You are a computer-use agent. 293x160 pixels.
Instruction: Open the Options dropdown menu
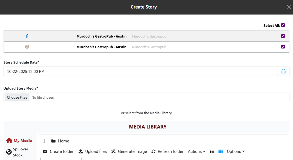click(x=236, y=152)
